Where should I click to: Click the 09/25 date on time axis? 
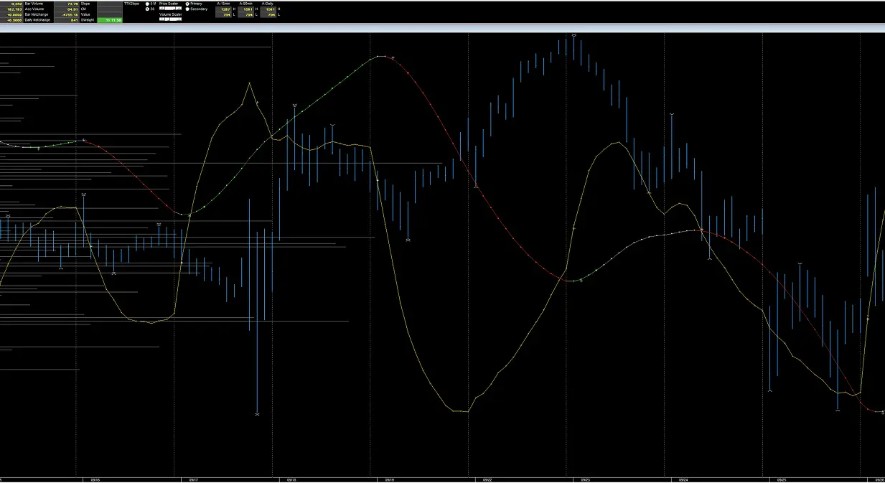pyautogui.click(x=782, y=479)
